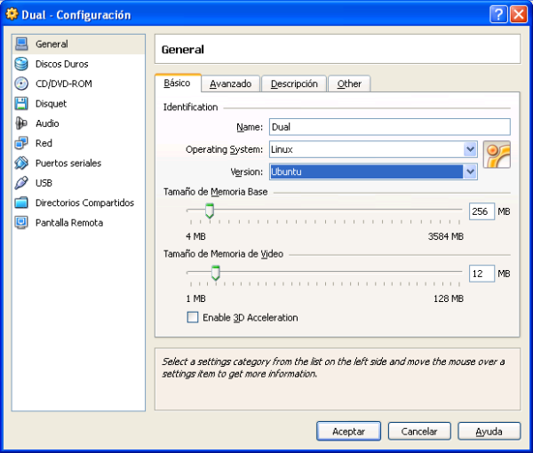
Task: Expand the Operating System dropdown
Action: tap(470, 149)
